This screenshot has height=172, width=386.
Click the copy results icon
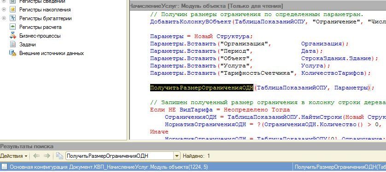click(x=59, y=156)
